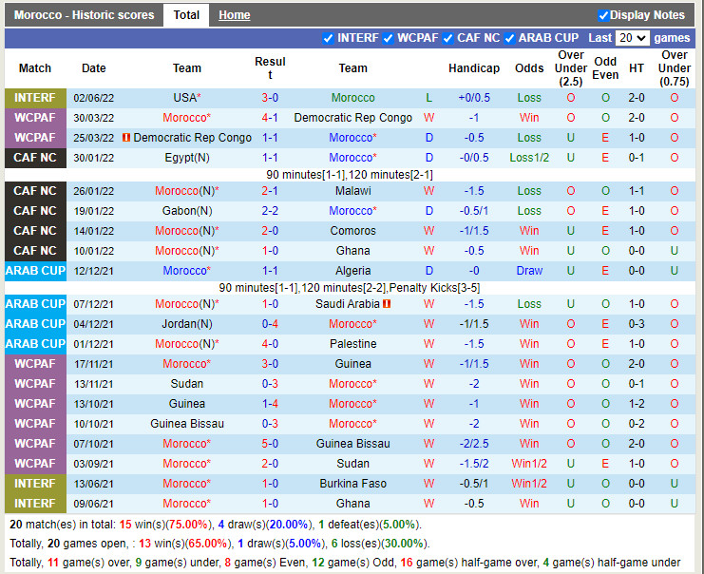Viewport: 704px width, 574px height.
Task: Open the Malawi team link
Action: point(352,191)
